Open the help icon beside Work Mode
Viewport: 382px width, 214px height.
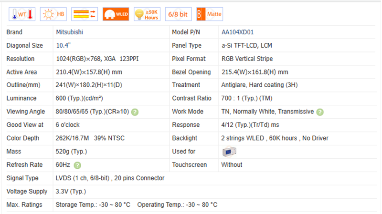click(x=320, y=112)
